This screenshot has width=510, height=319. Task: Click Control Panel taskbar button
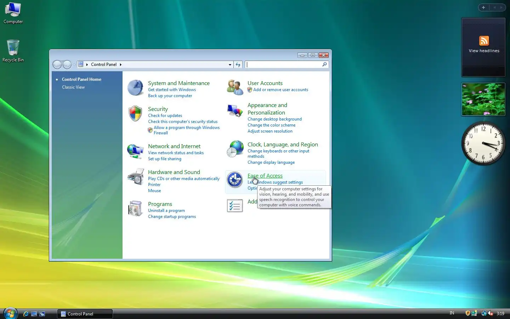(85, 314)
